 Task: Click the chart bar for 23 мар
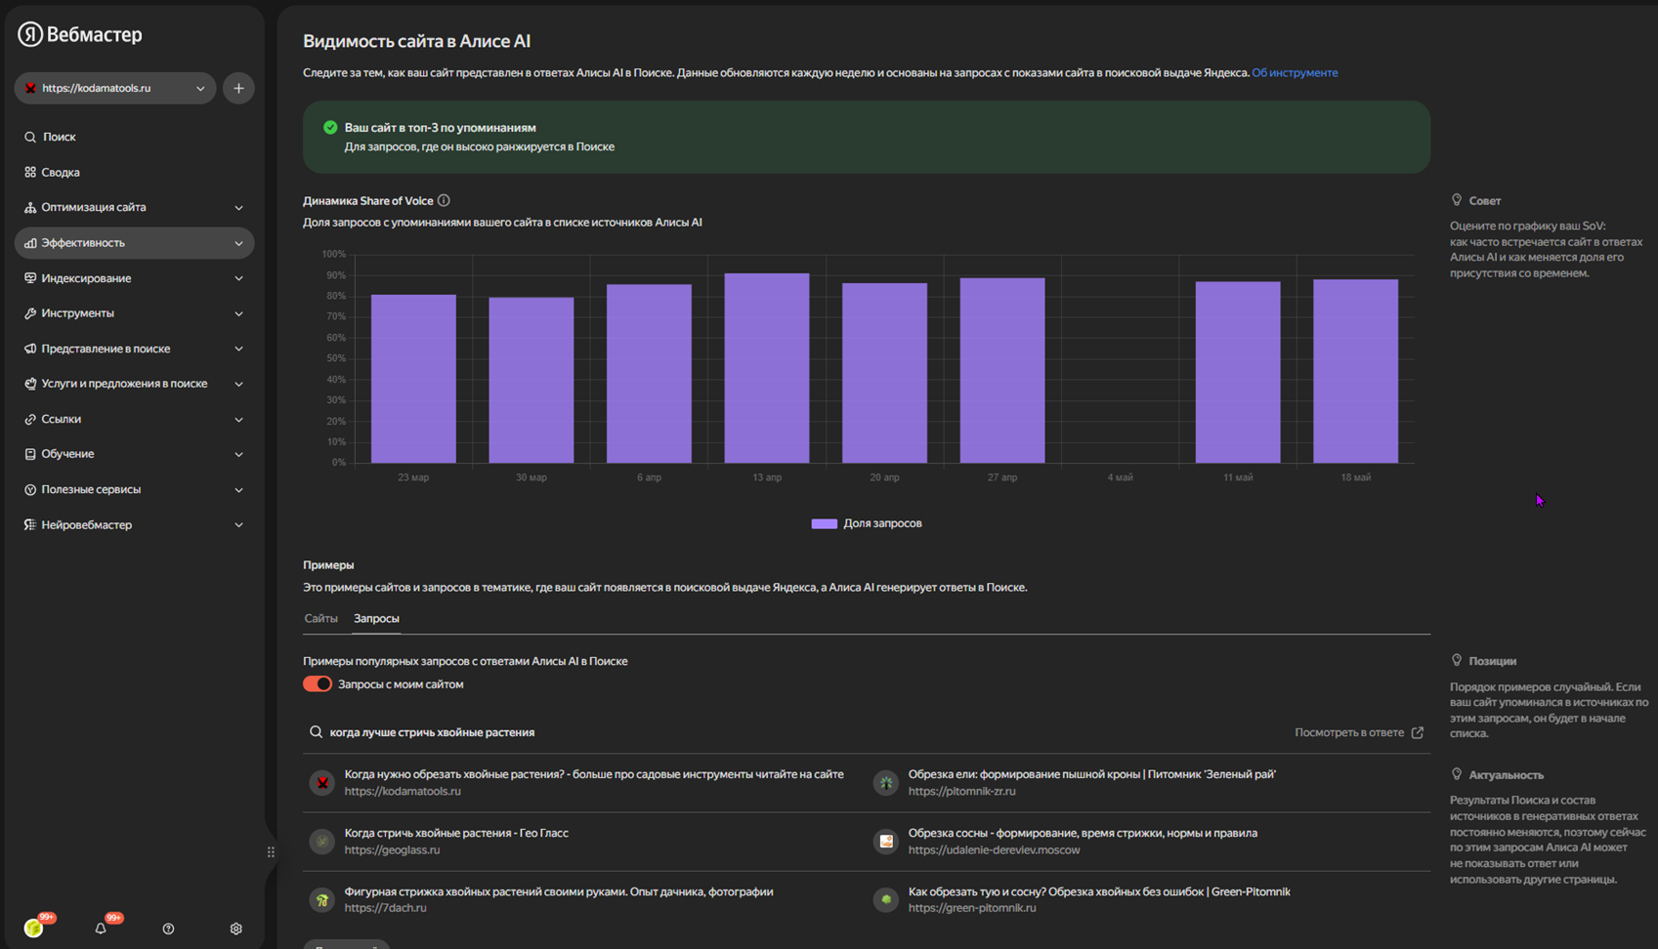pyautogui.click(x=413, y=379)
